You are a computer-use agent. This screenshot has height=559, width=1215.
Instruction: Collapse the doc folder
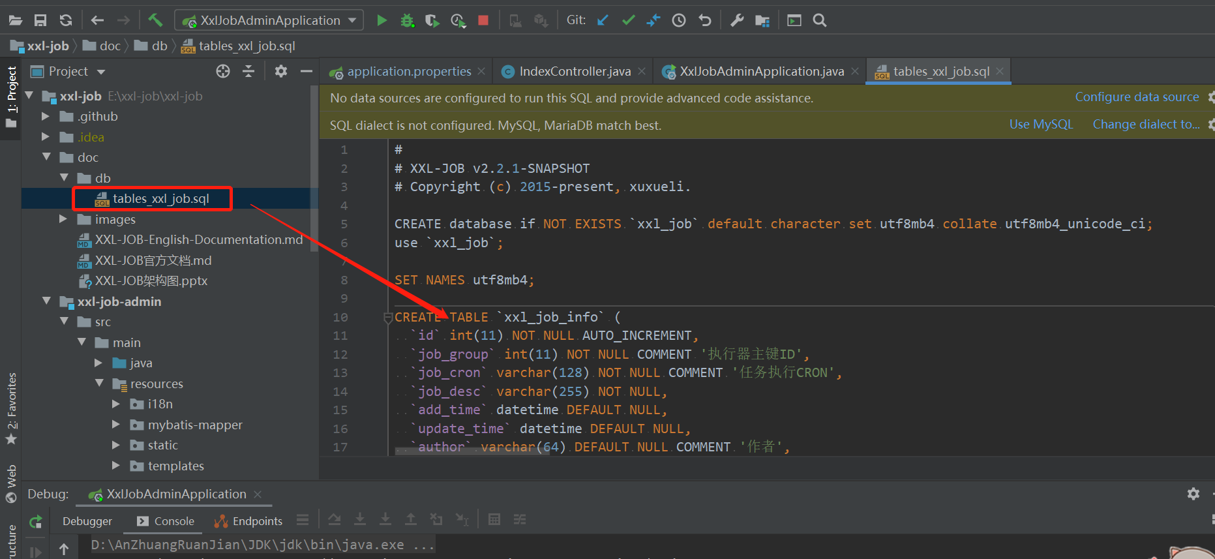tap(46, 157)
